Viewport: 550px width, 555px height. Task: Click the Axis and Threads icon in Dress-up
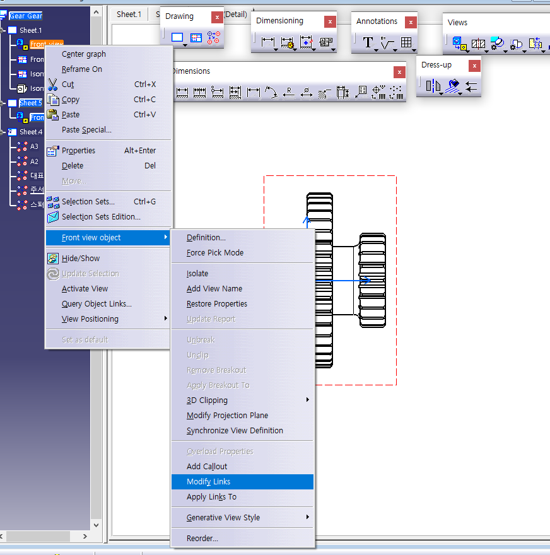click(433, 86)
